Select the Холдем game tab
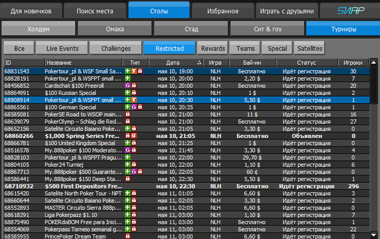380x239 pixels. (39, 29)
